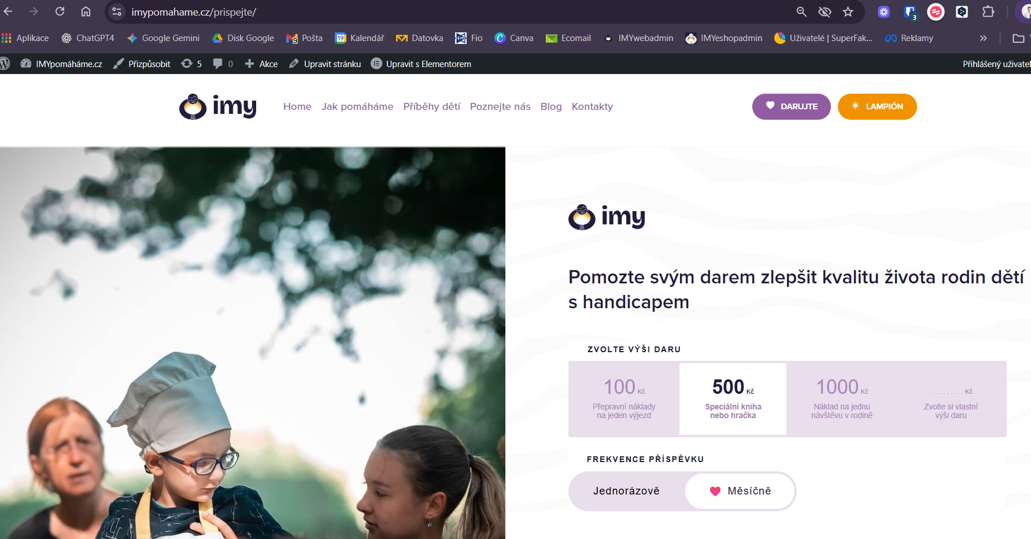Viewport: 1031px width, 539px height.
Task: Open the Blog navigation link
Action: (x=551, y=106)
